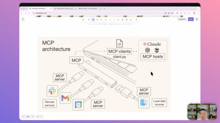Image resolution: width=220 pixels, height=123 pixels.
Task: Switch to the Excalidraw Whiteboard tab
Action: pyautogui.click(x=38, y=9)
